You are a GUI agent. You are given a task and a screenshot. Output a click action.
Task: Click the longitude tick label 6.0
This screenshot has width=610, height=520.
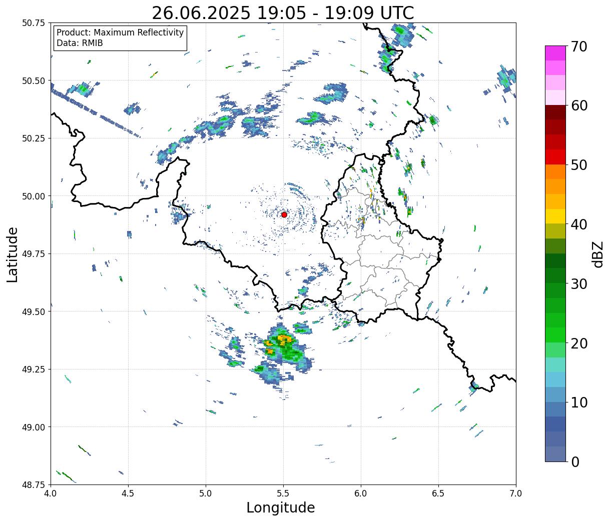pyautogui.click(x=361, y=493)
